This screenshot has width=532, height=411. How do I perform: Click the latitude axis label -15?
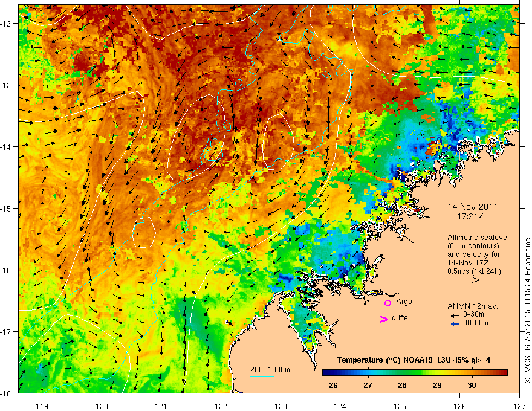click(x=7, y=208)
